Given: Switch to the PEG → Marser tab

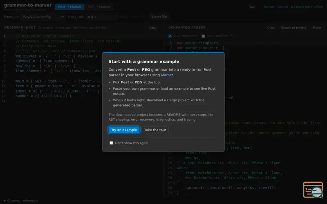Looking at the screenshot, I should [x=99, y=7].
